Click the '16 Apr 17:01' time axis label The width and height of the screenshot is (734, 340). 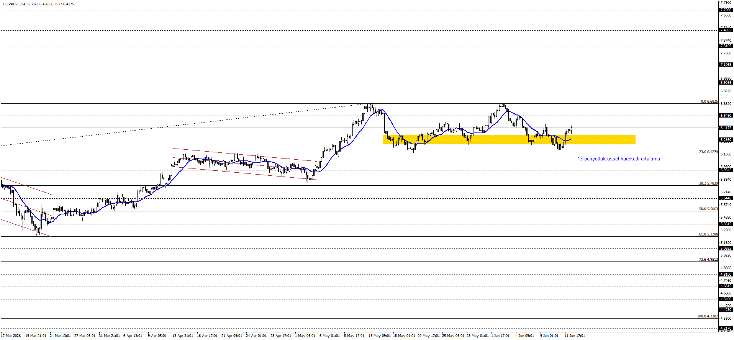point(207,336)
